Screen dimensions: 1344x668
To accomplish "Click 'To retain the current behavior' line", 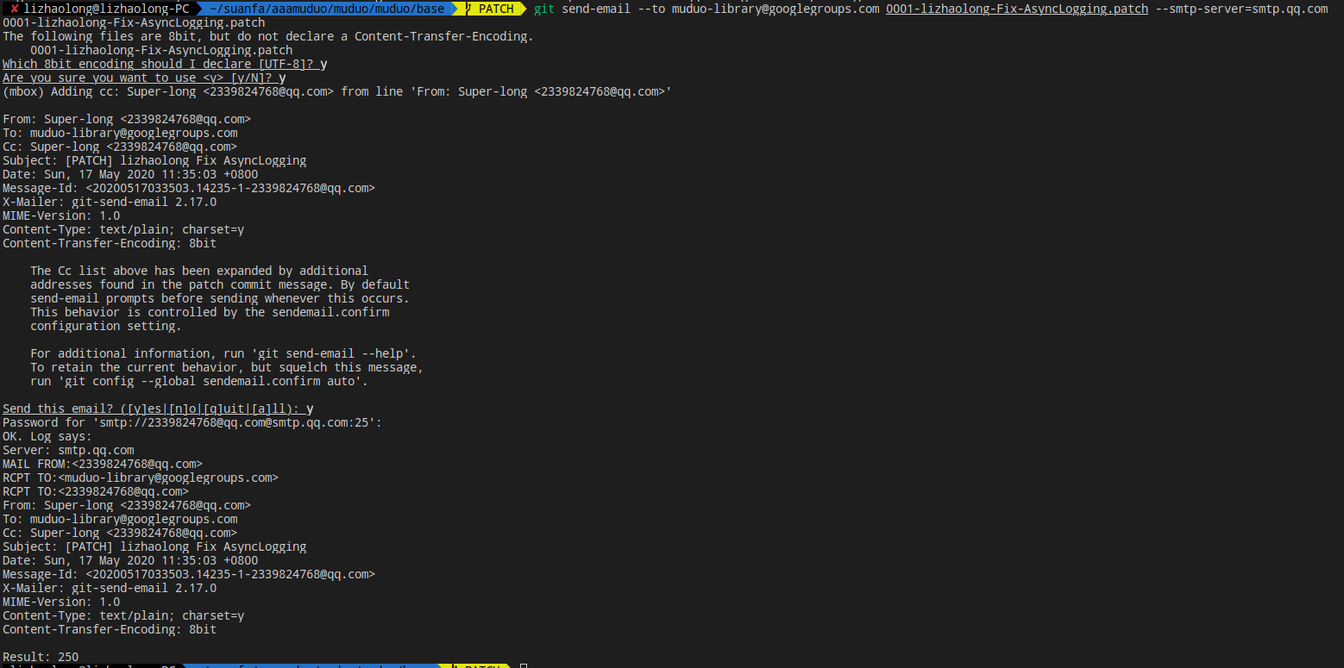I will (x=227, y=367).
